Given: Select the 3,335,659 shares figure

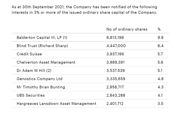Looking at the screenshot, I should click(116, 79).
